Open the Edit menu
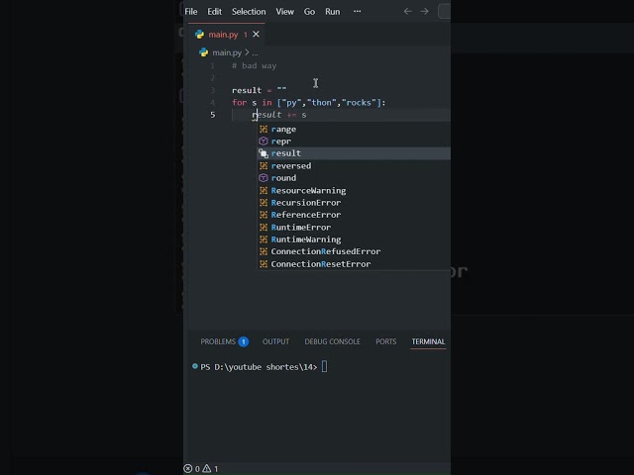Image resolution: width=634 pixels, height=475 pixels. (214, 12)
